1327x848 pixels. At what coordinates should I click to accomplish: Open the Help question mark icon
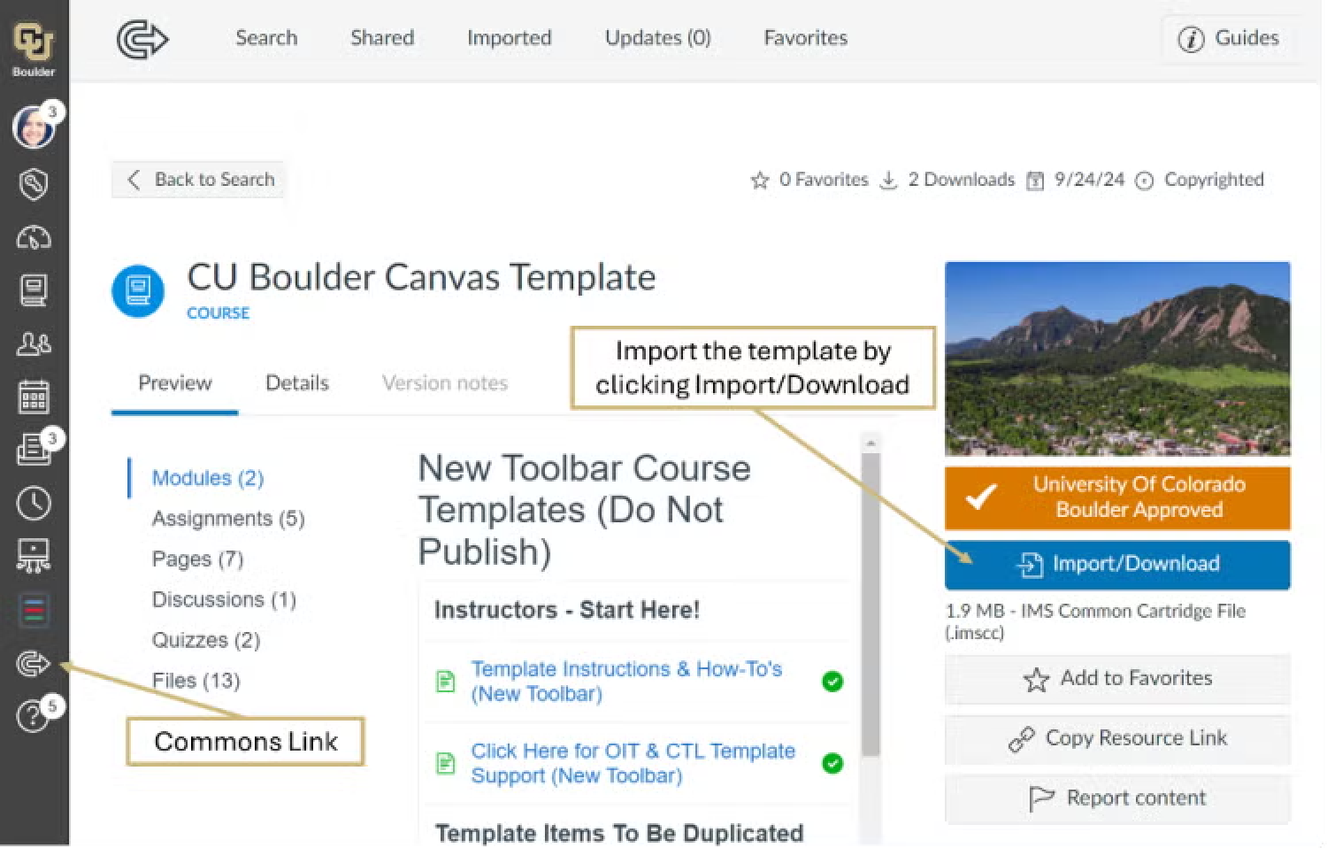pos(32,715)
